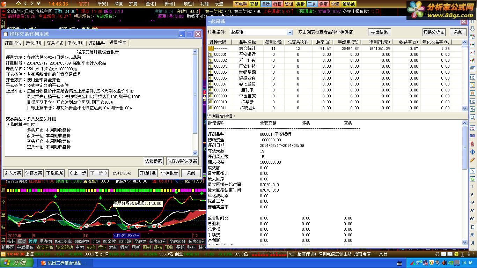Click the 保存为默认方案 button
This screenshot has width=477, height=268.
pos(182,161)
